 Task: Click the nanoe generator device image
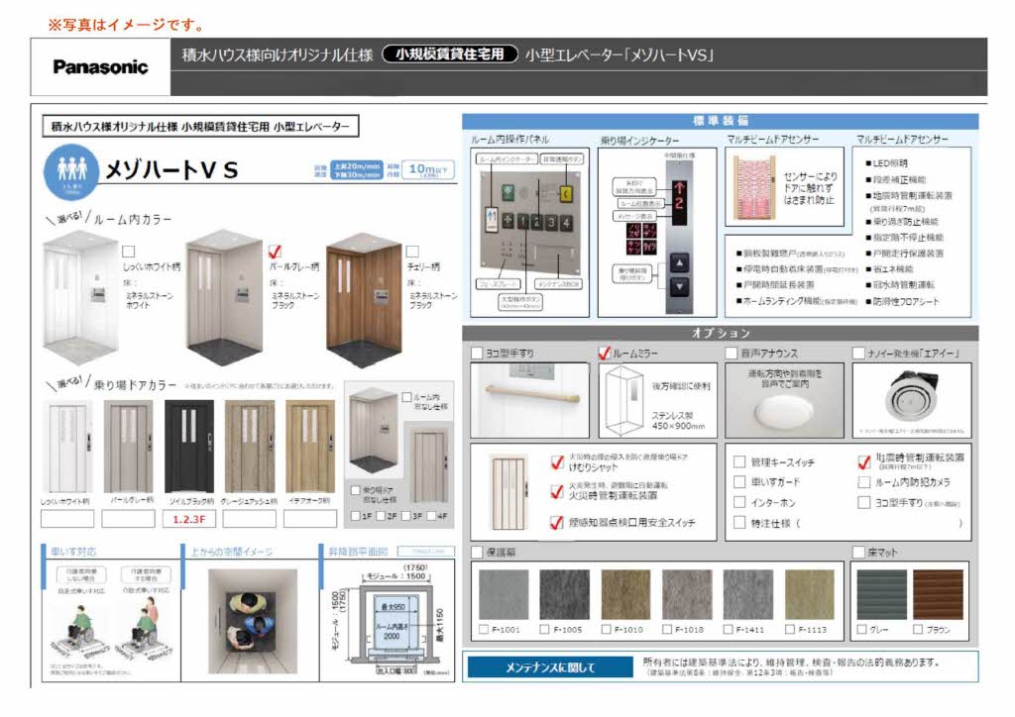click(912, 397)
